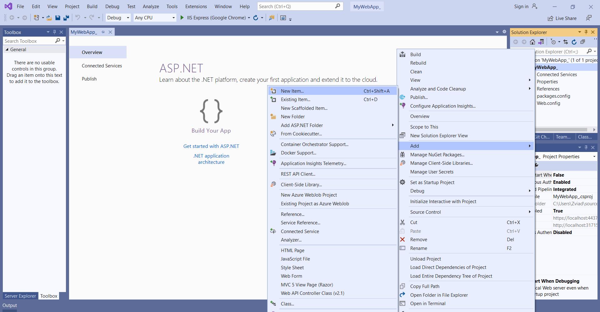Image resolution: width=600 pixels, height=312 pixels.
Task: Click the green Start debugging arrow
Action: (182, 18)
